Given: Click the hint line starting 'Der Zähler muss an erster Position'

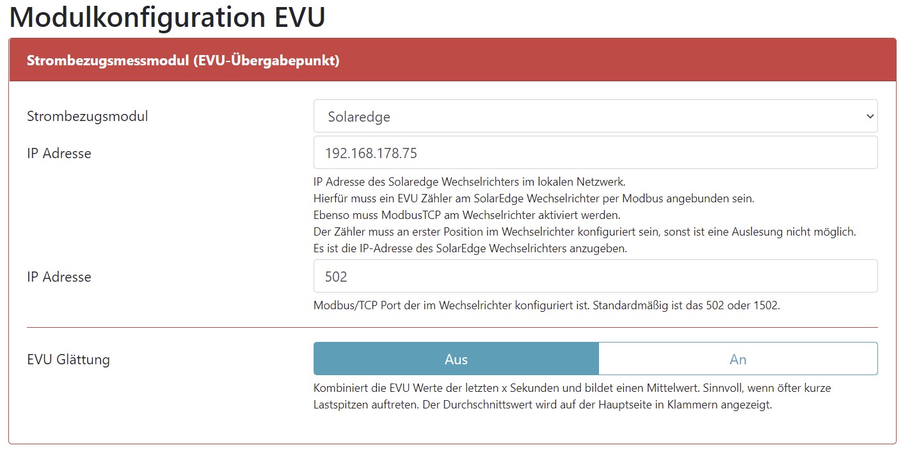Looking at the screenshot, I should 584,232.
